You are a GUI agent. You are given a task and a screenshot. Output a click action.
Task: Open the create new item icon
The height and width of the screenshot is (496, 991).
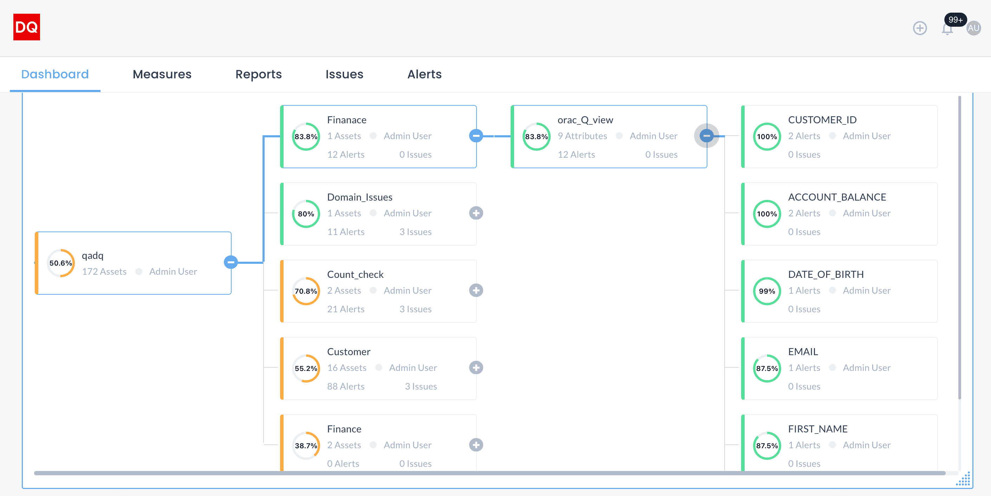[x=920, y=28]
